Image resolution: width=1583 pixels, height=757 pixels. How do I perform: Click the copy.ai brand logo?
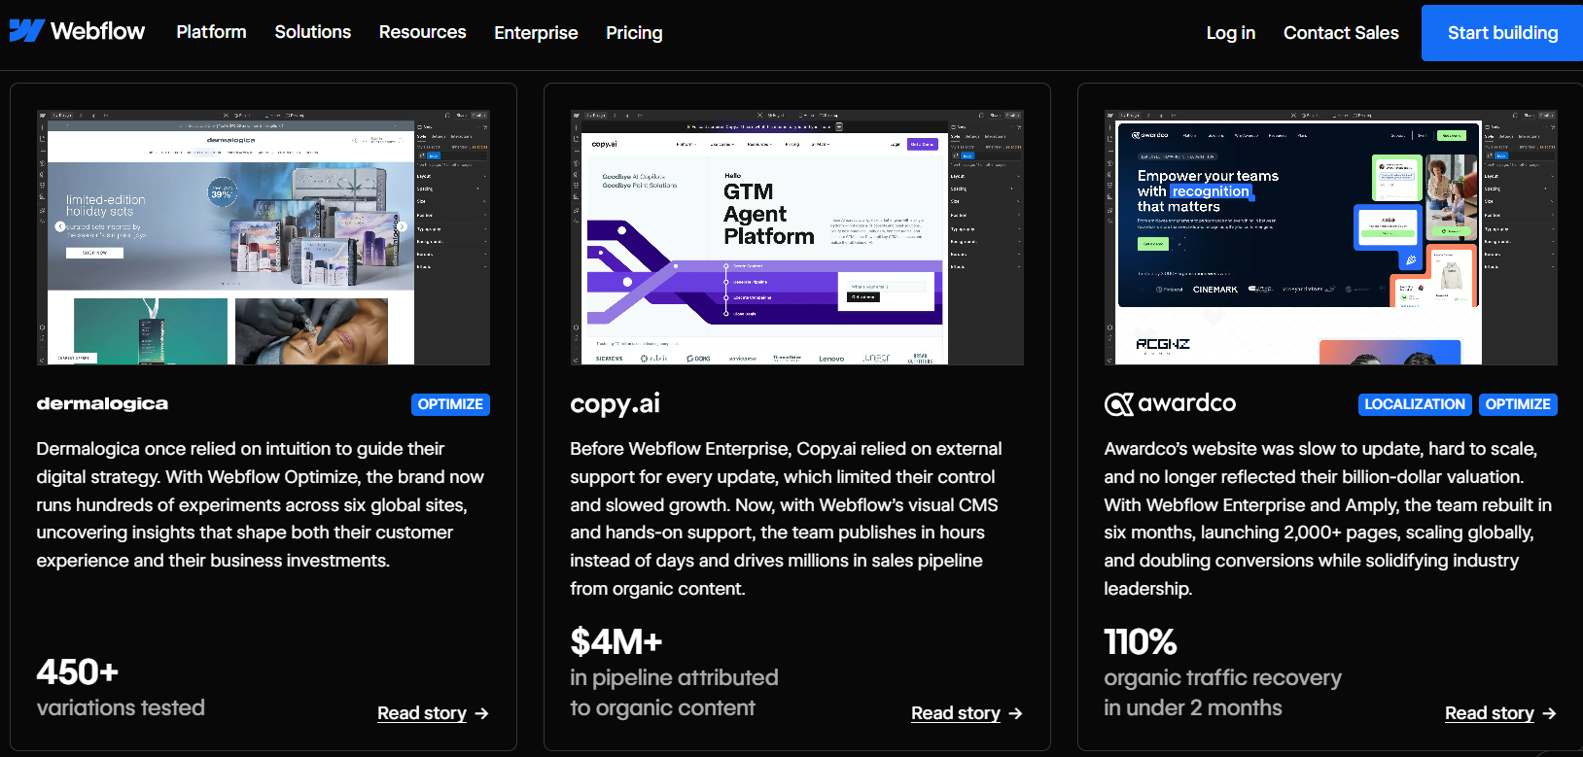coord(615,404)
